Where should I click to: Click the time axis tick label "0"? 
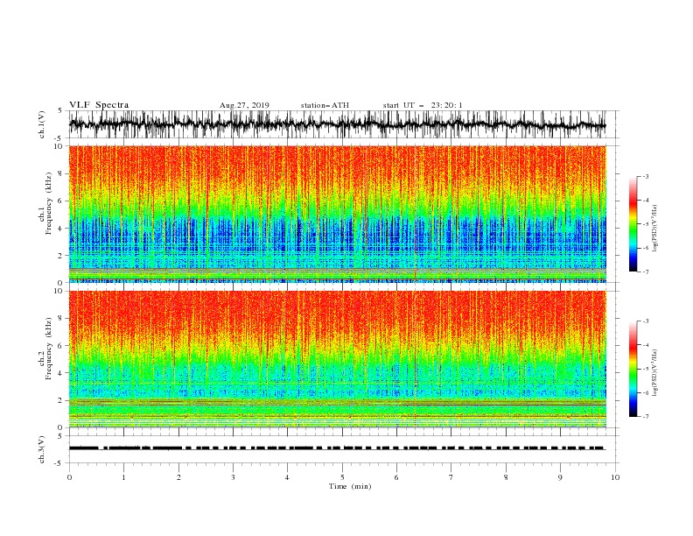click(x=69, y=477)
